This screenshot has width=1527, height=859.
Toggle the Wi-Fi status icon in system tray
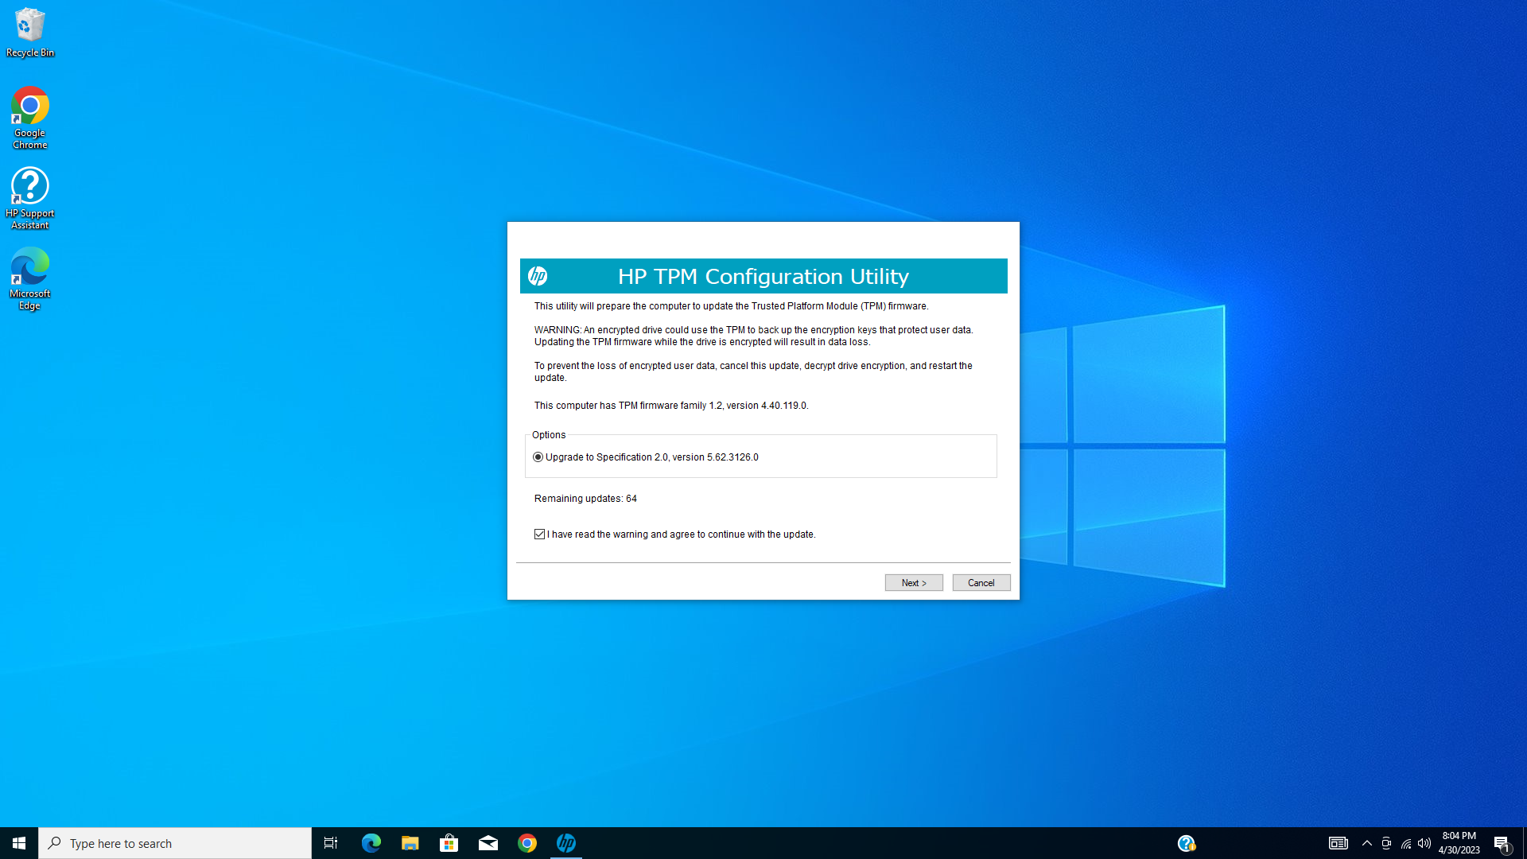click(1405, 843)
